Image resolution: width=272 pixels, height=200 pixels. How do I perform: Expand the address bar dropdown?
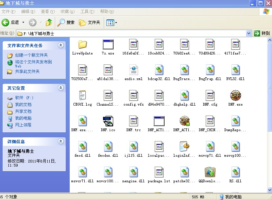249,33
